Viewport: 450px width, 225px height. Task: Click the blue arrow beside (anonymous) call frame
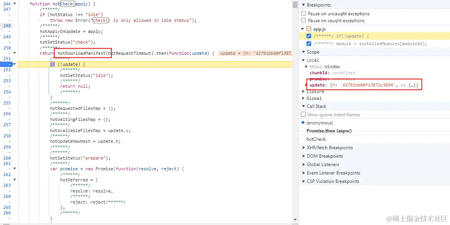point(303,123)
